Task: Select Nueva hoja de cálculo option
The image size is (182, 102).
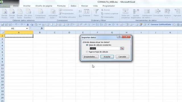Action: (87, 52)
